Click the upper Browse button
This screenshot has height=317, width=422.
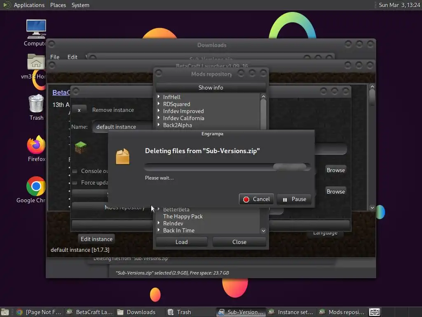[335, 170]
